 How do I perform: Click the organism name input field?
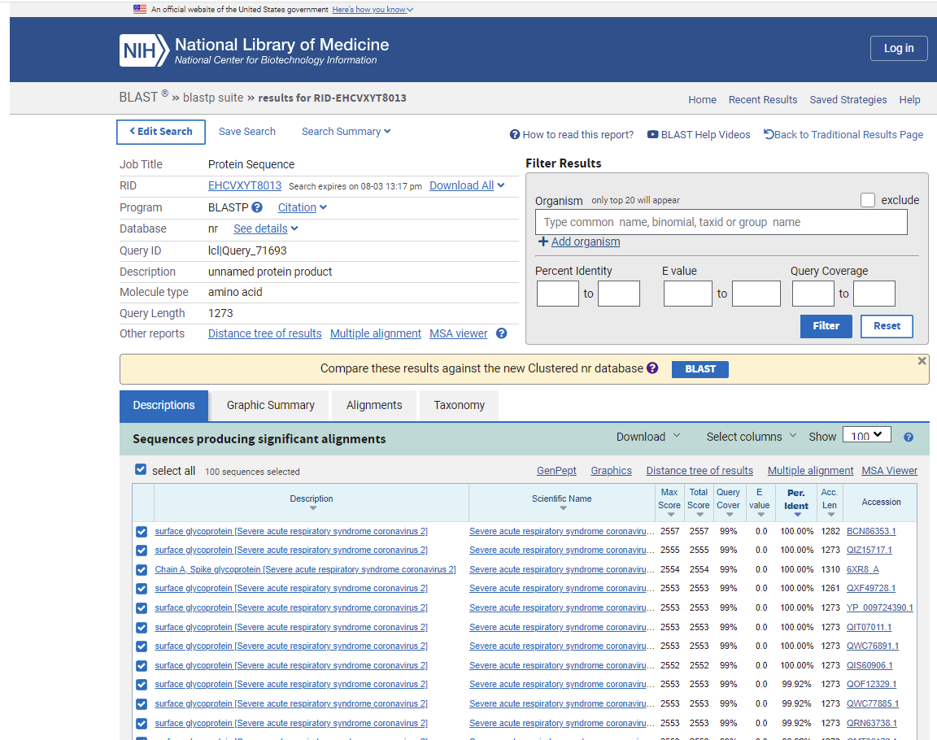[721, 222]
